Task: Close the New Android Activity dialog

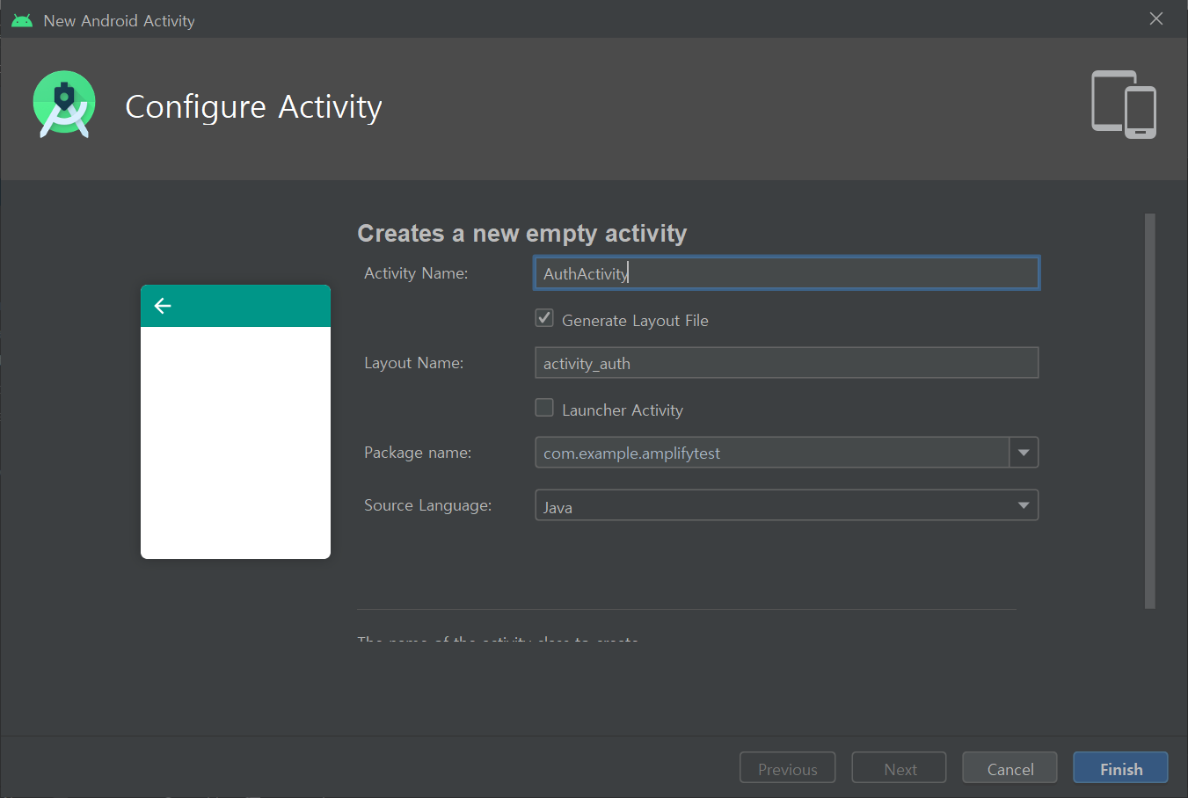Action: click(1155, 19)
